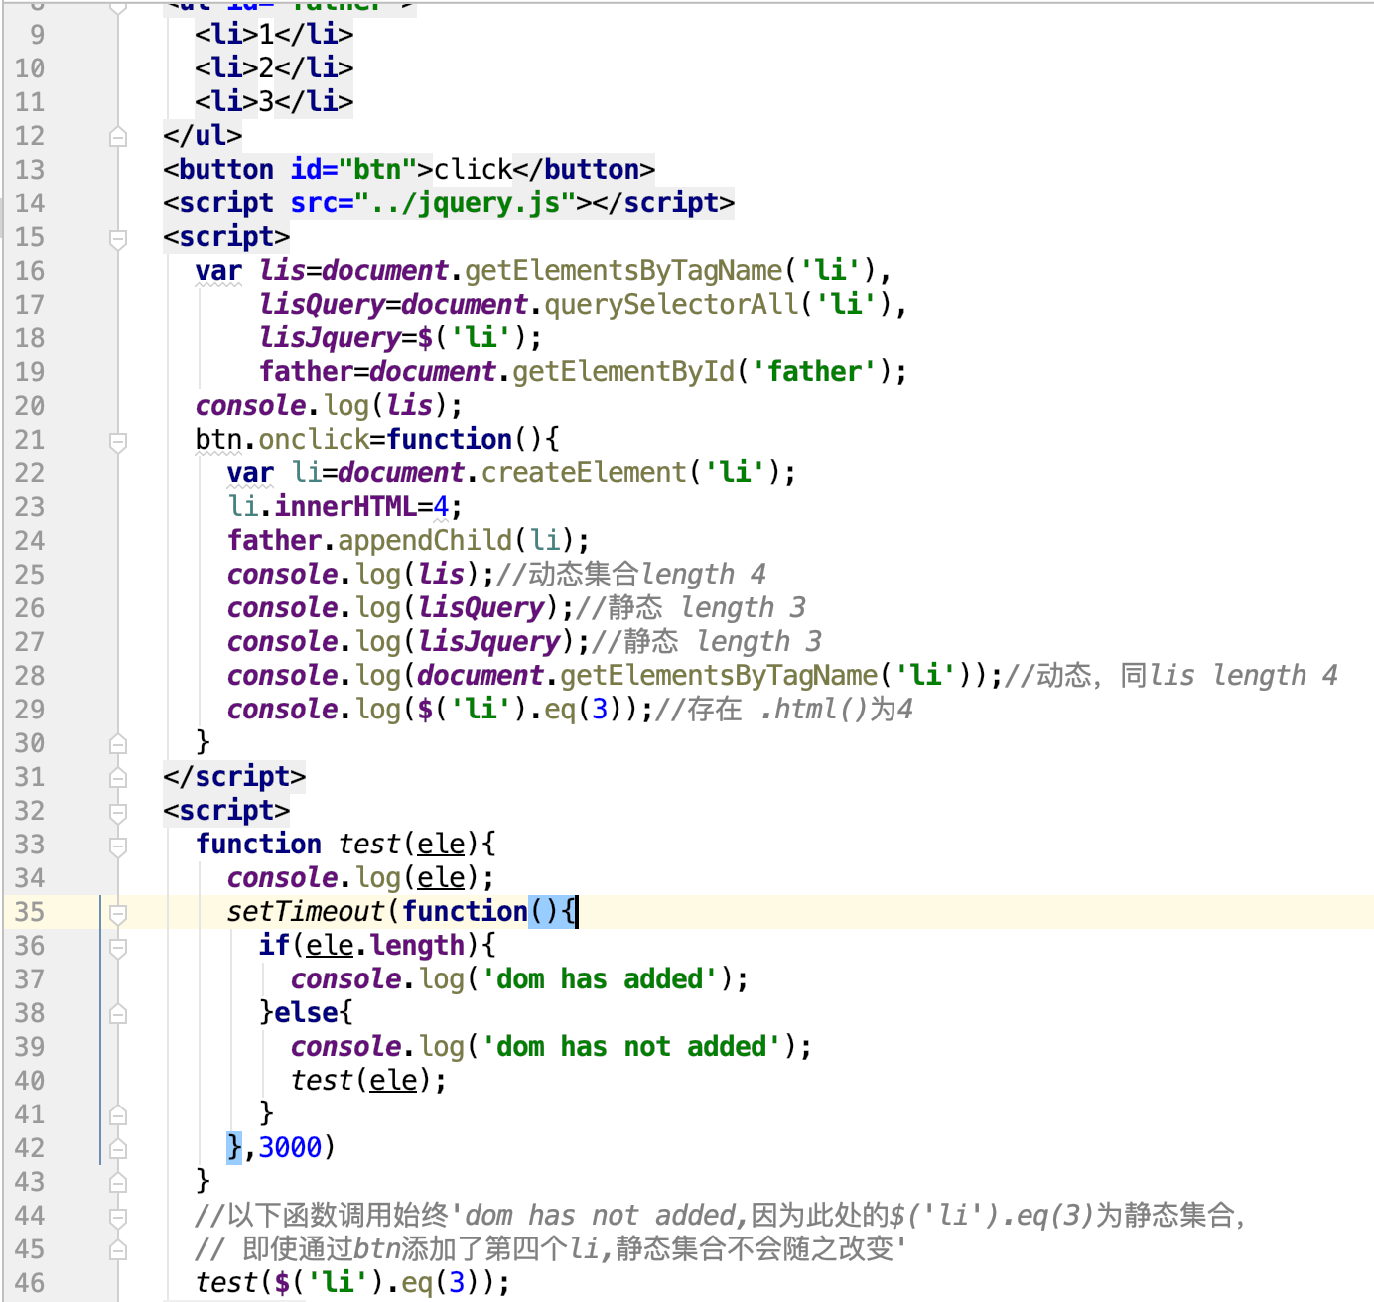Click the comment on line 44 about 静态集合

coord(721,1216)
